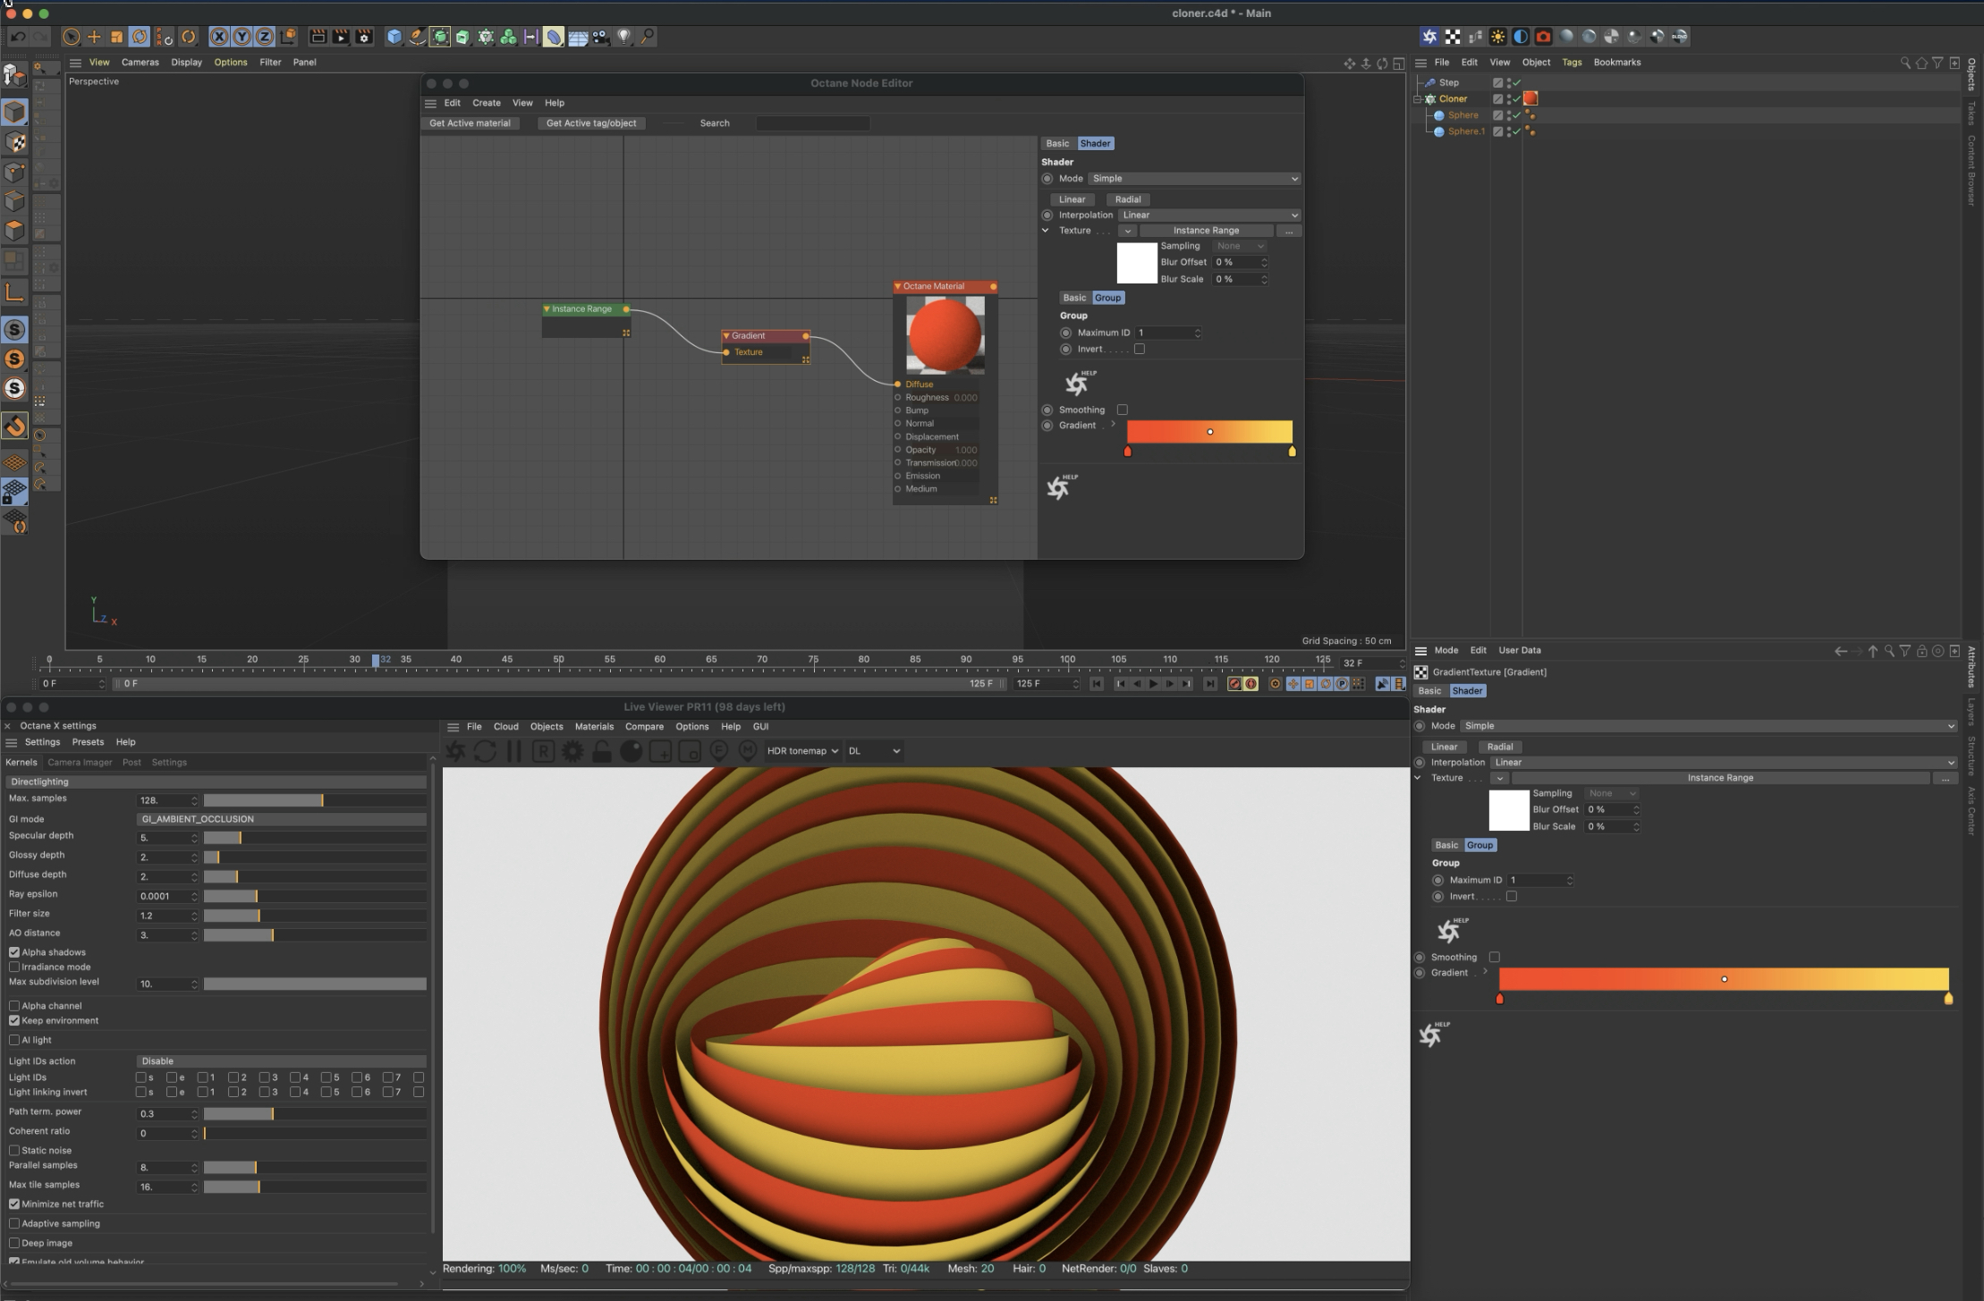Open the GI mode GI_AMBIENT_OCCLUSION dropdown
1984x1301 pixels.
click(x=281, y=819)
